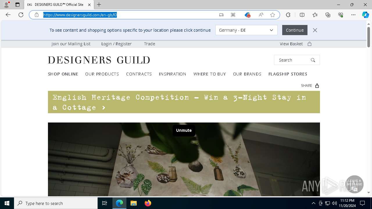The height and width of the screenshot is (209, 372).
Task: Open the Leave a Message chat bubble
Action: point(355,184)
